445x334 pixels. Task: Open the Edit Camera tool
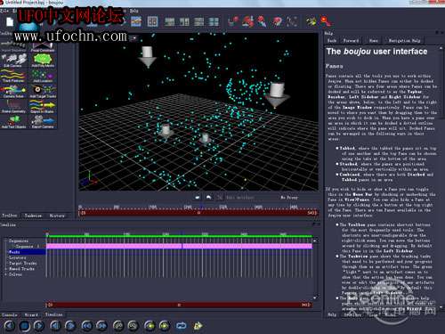[x=13, y=61]
